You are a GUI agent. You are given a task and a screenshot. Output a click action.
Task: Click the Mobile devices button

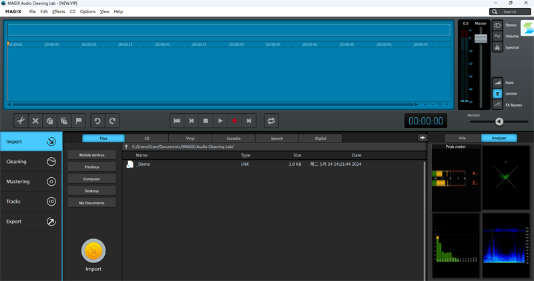pyautogui.click(x=92, y=155)
